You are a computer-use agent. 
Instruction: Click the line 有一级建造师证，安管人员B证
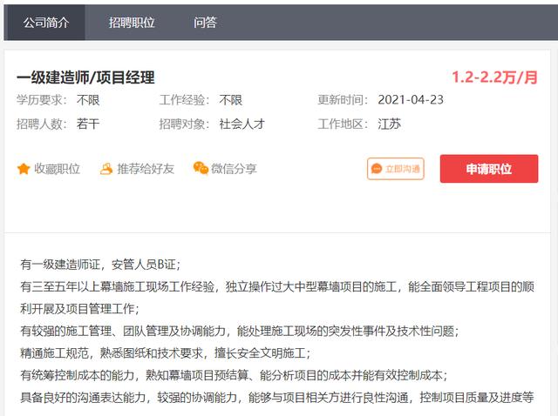[100, 265]
